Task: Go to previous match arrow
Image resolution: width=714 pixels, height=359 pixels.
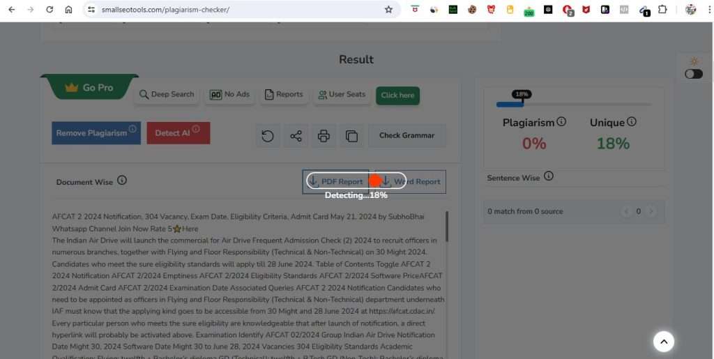Action: tap(627, 211)
